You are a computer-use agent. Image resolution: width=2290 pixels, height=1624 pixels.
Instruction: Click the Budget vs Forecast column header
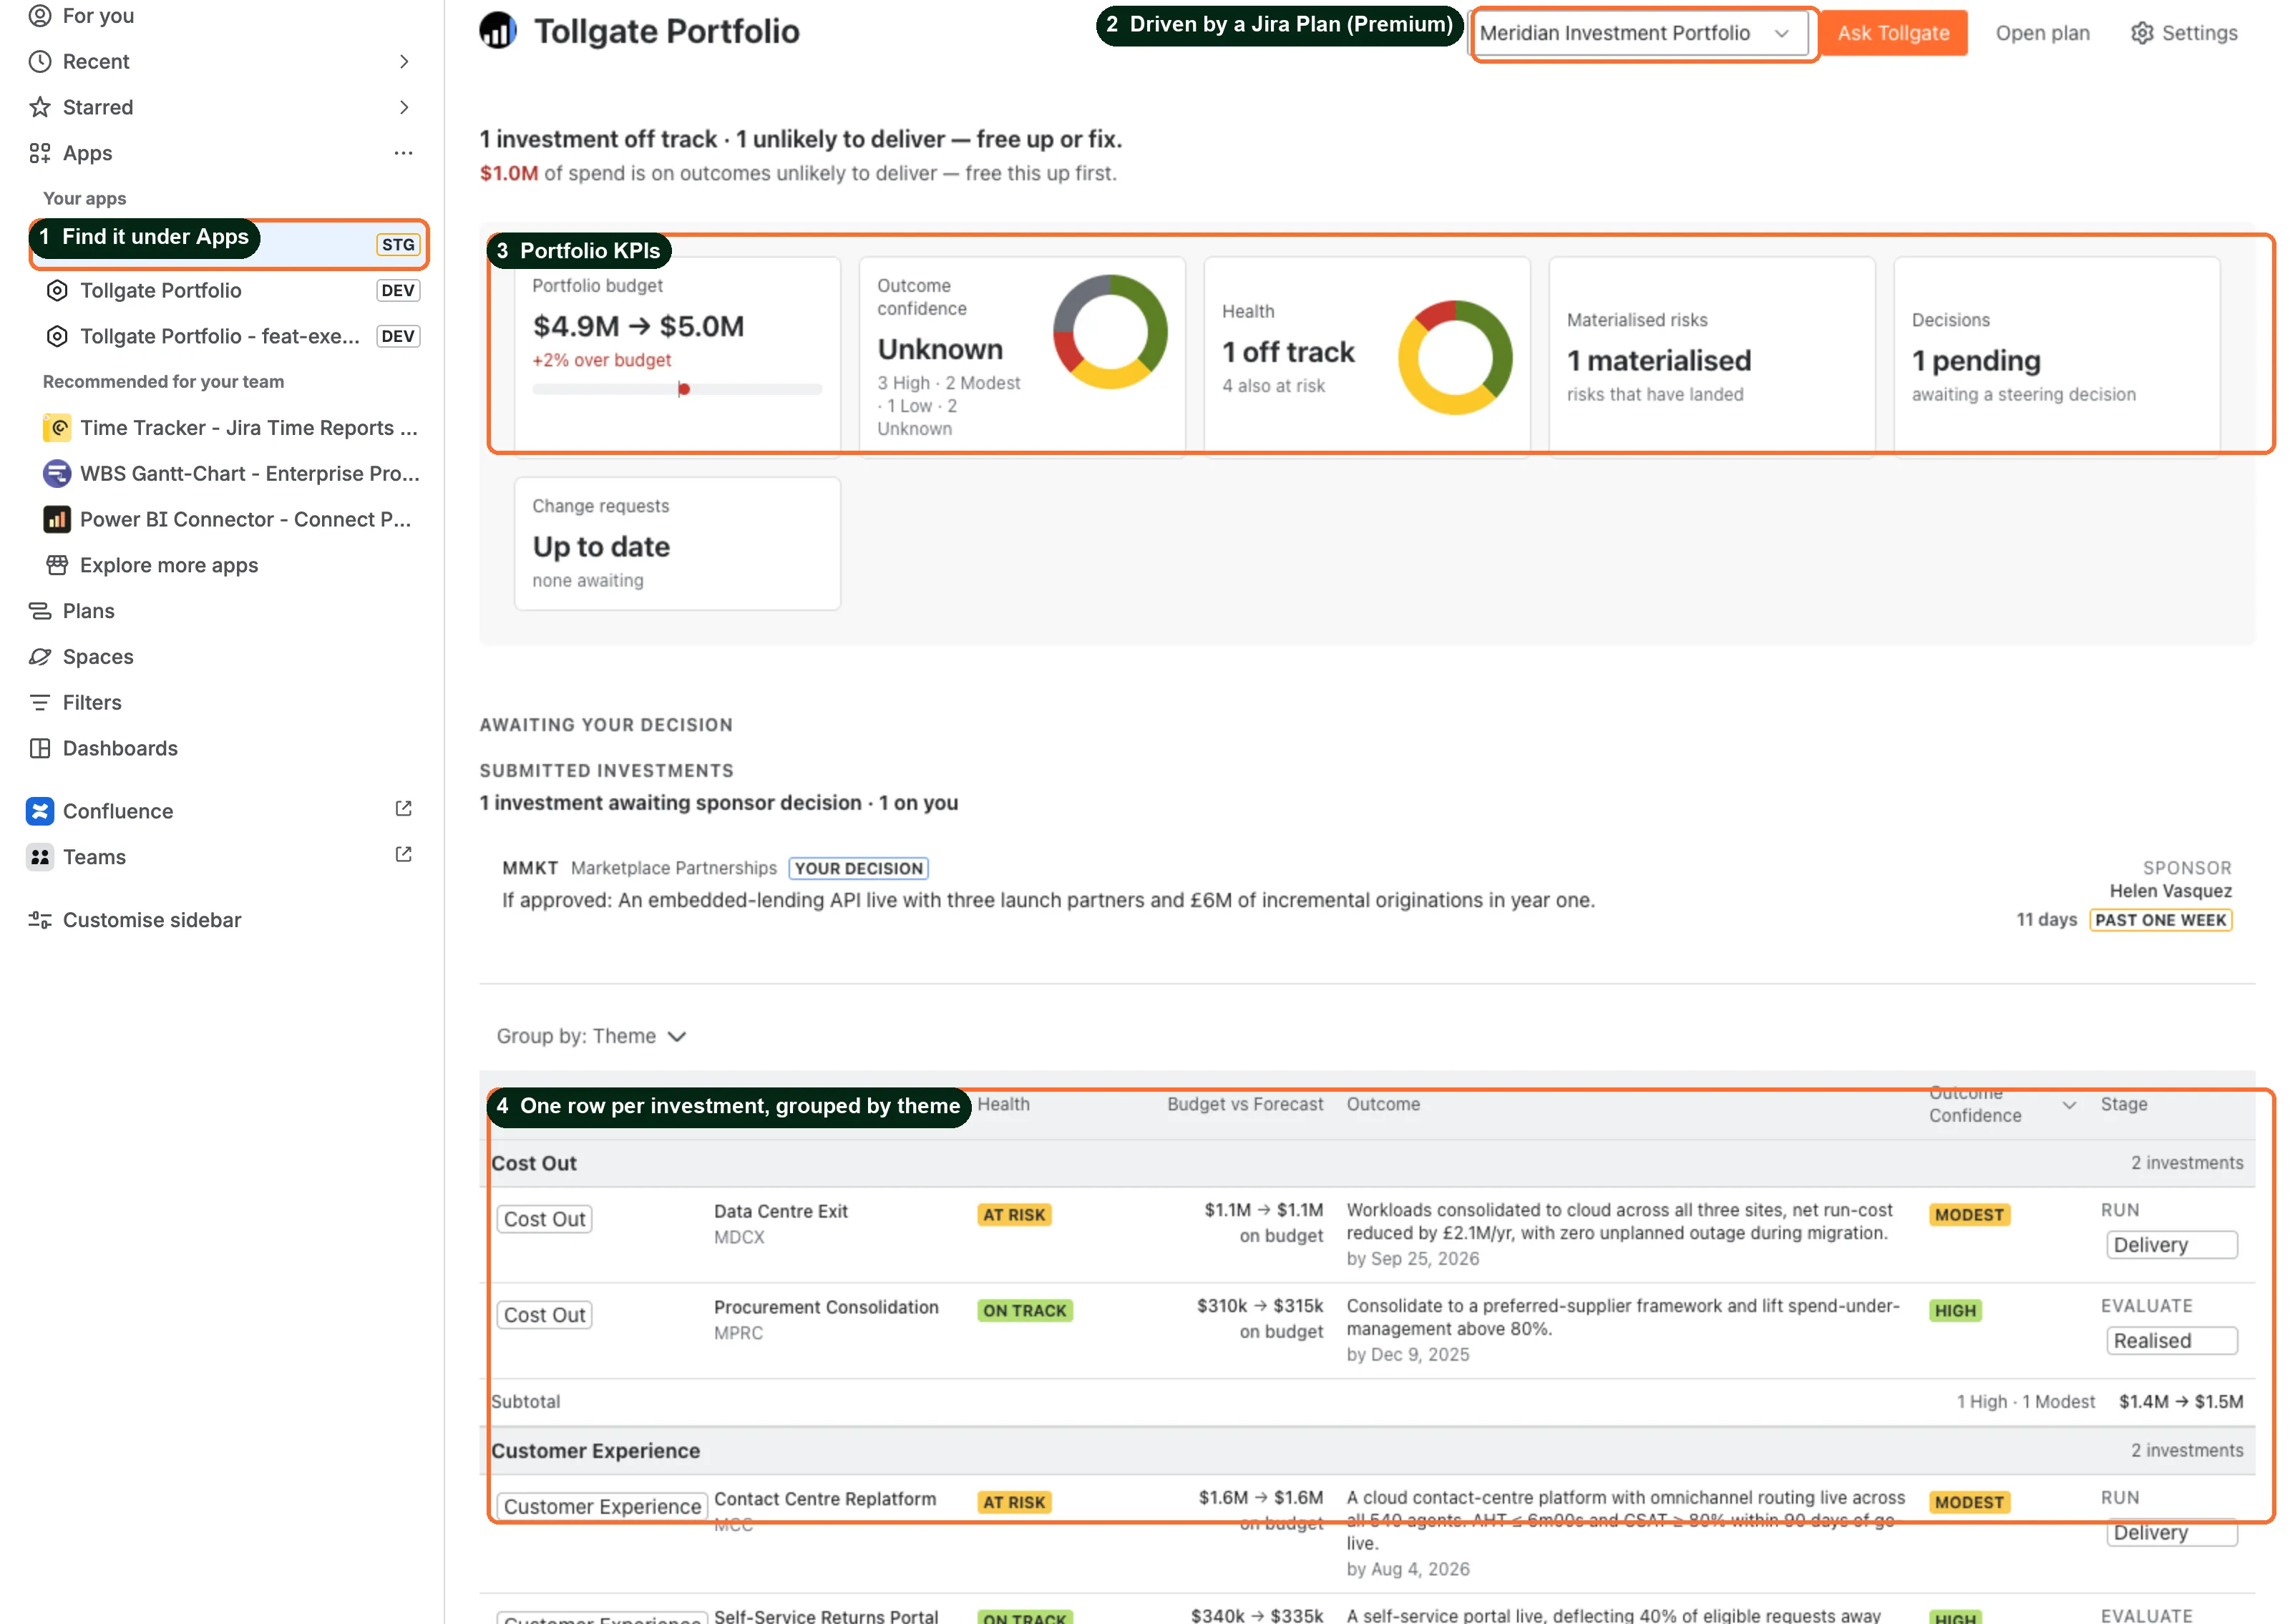1244,1104
